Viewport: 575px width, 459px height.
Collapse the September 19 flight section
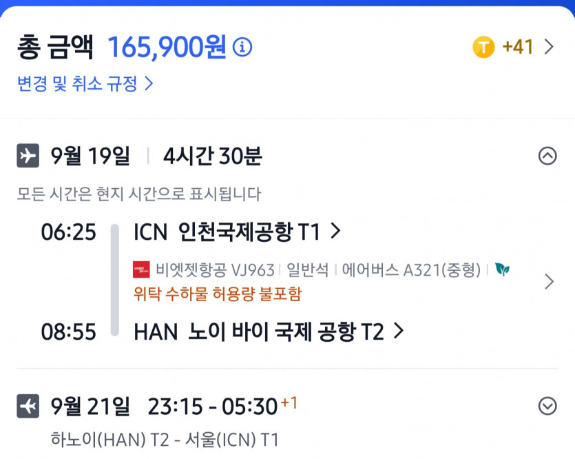pyautogui.click(x=547, y=156)
